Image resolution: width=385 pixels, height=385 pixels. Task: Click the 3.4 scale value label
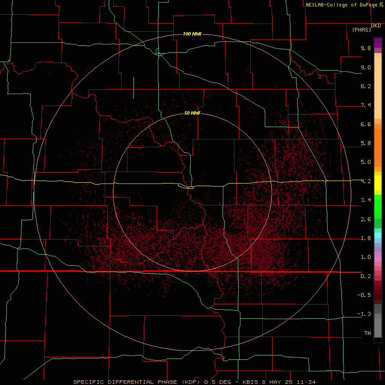(x=366, y=200)
